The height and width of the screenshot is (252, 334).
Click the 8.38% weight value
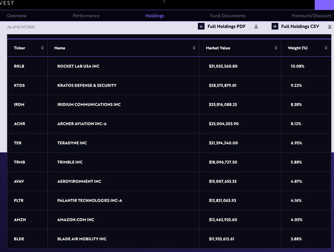pyautogui.click(x=296, y=105)
